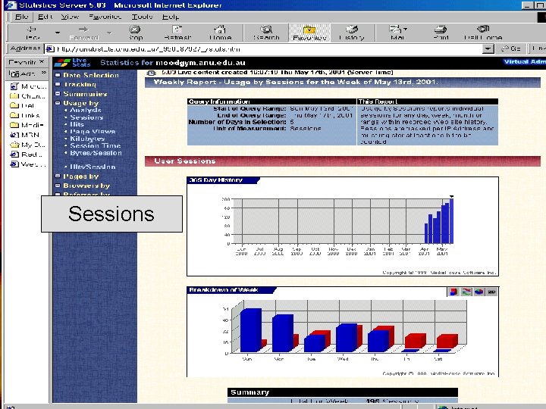
Task: Open the Edit menu
Action: (45, 17)
